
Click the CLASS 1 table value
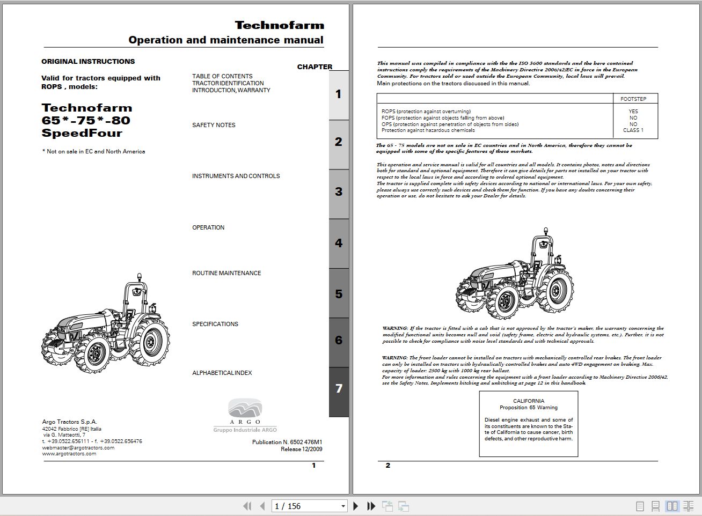pyautogui.click(x=633, y=130)
